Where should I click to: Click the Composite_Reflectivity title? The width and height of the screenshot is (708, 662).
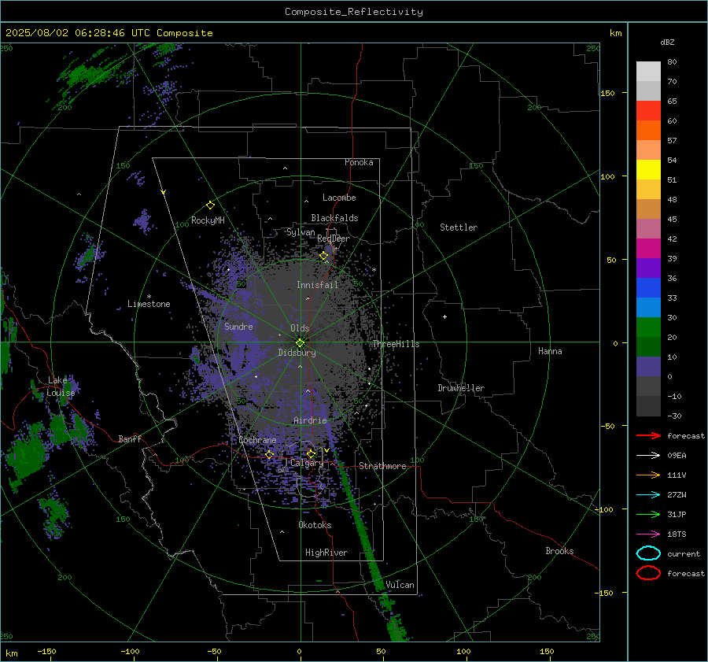[353, 12]
